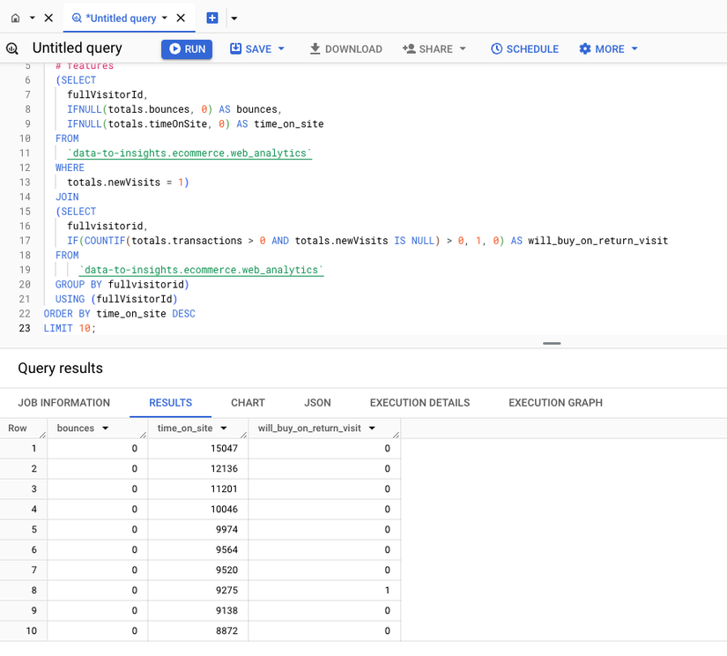Open the time_on_site column menu arrow
727x656 pixels.
pyautogui.click(x=224, y=429)
